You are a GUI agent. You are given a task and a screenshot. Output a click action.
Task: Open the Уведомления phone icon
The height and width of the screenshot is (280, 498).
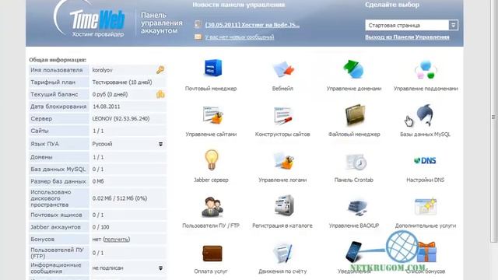pyautogui.click(x=354, y=251)
